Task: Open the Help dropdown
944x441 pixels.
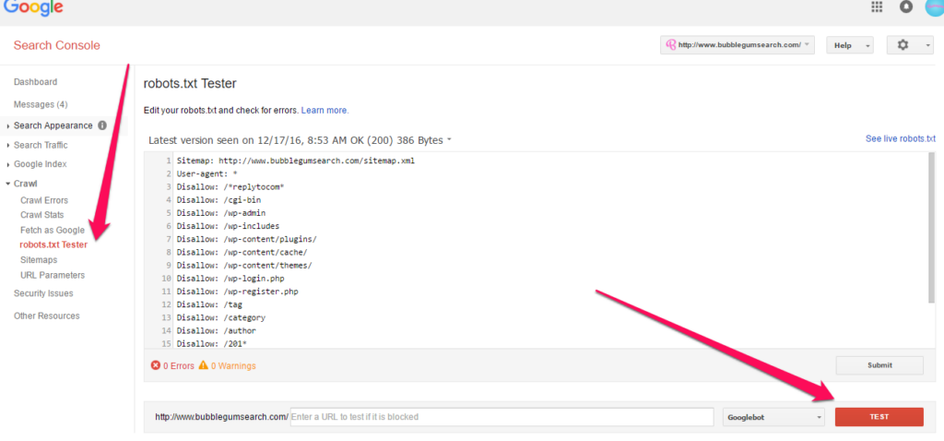Action: 849,45
